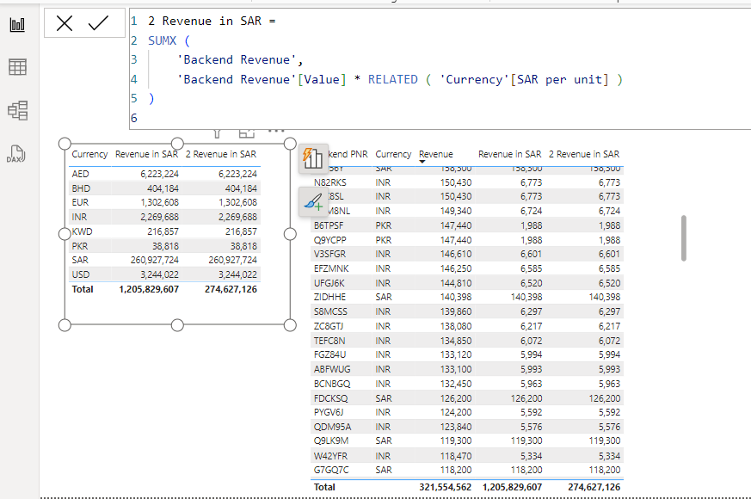Select the BHD currency cell

click(81, 188)
